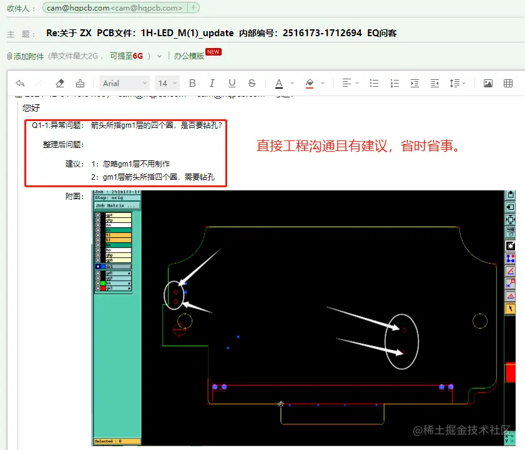The width and height of the screenshot is (525, 450).
Task: Click the 您好 greeting text
Action: (31, 108)
